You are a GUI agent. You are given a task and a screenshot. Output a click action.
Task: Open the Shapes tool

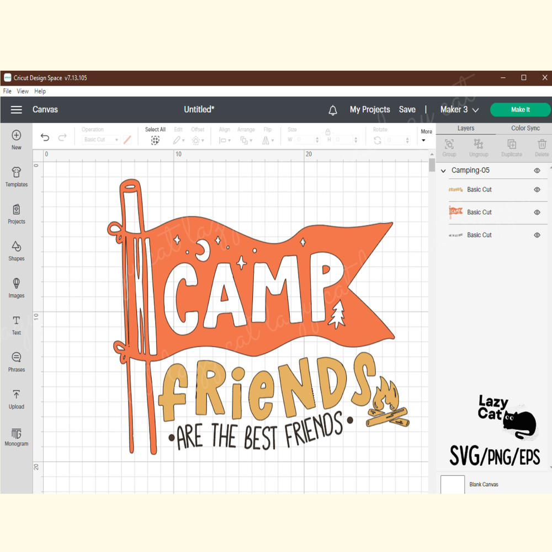(17, 251)
